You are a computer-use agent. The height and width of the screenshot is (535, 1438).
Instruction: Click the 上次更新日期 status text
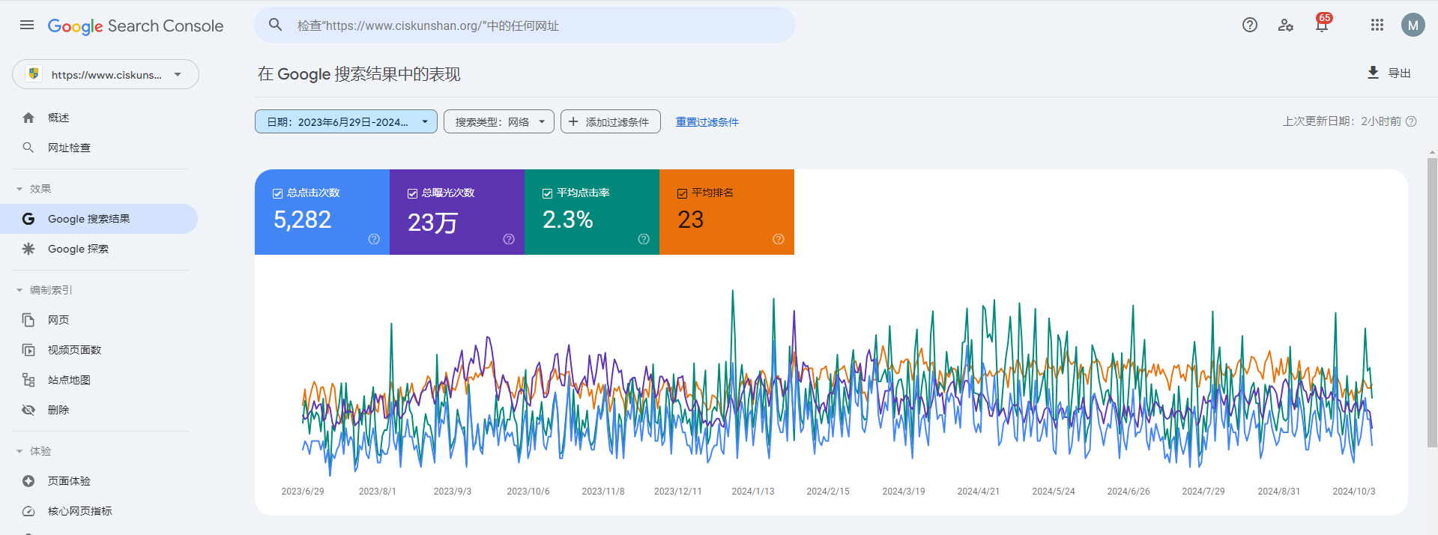pos(1341,121)
